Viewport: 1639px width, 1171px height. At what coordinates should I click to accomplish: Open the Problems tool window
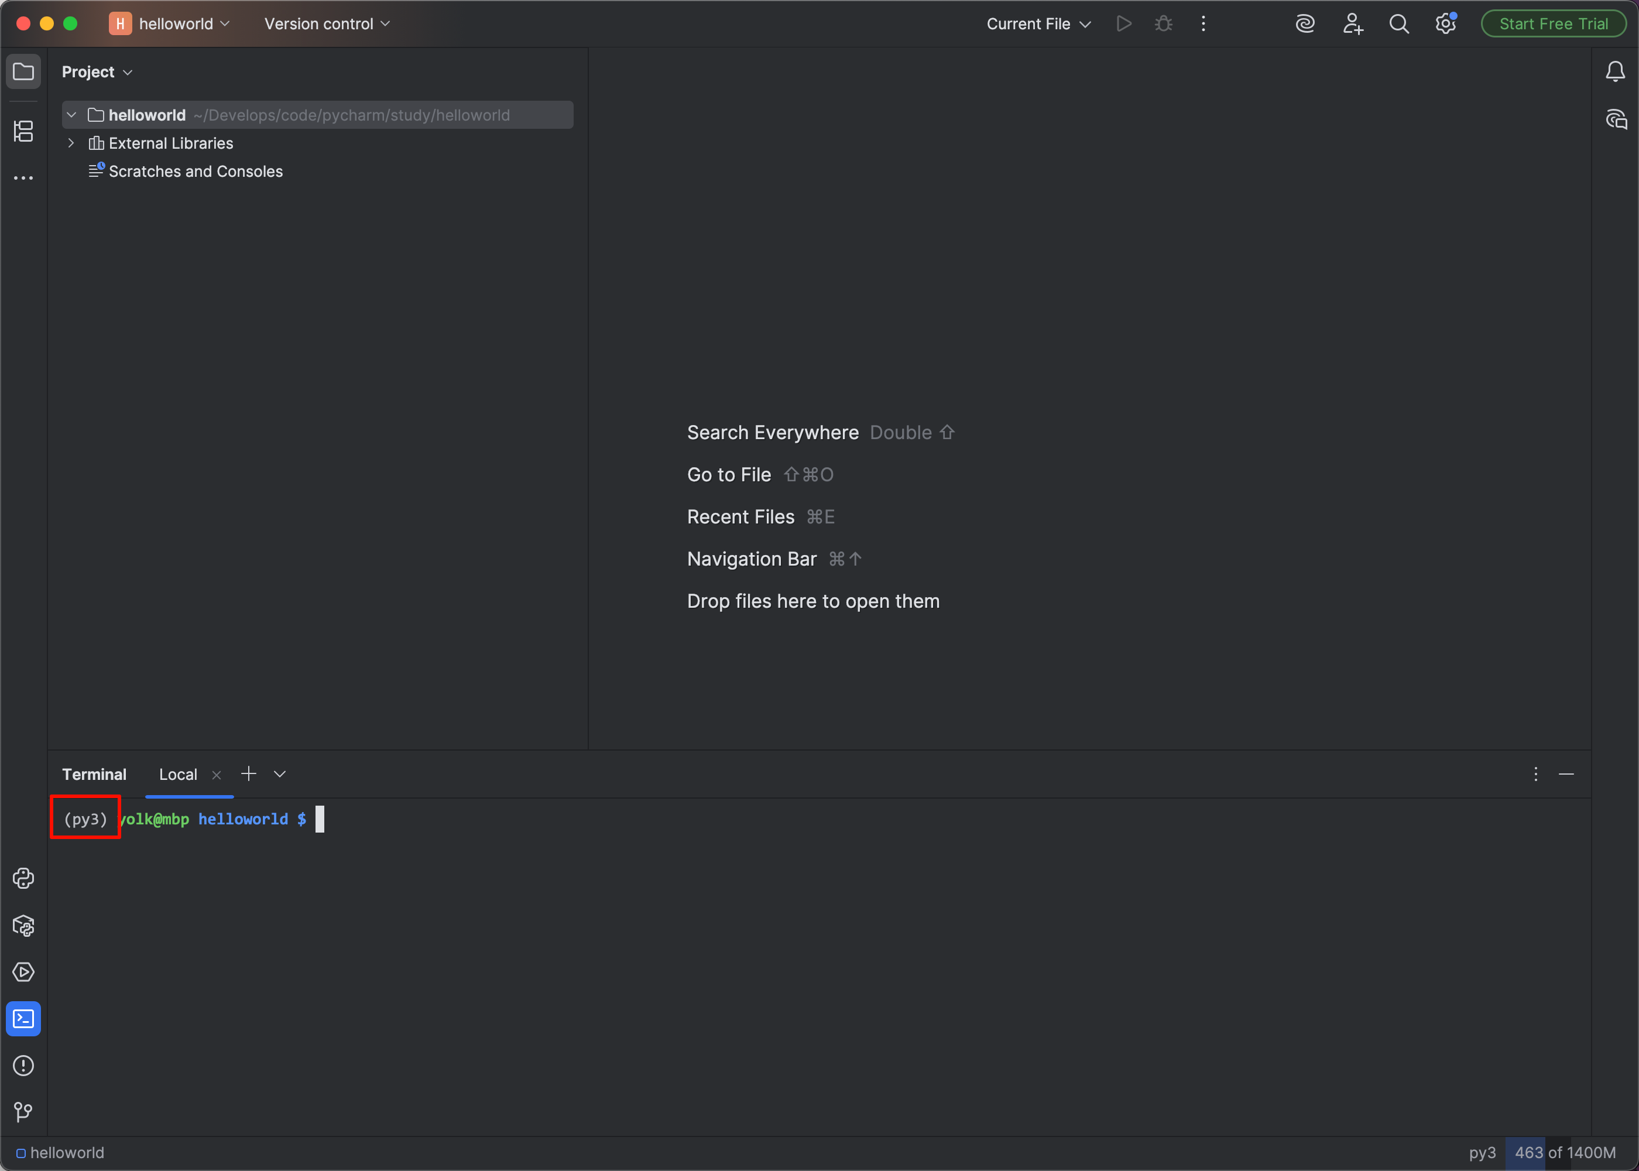pos(23,1066)
